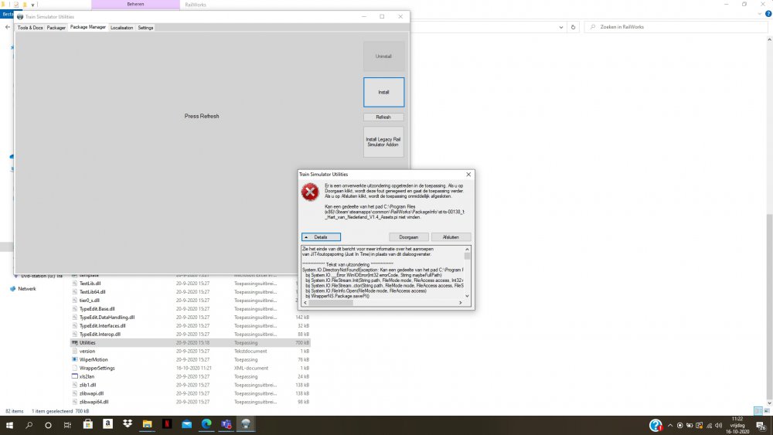Switch to Train Simulator Utilities taskbar icon

[246, 424]
